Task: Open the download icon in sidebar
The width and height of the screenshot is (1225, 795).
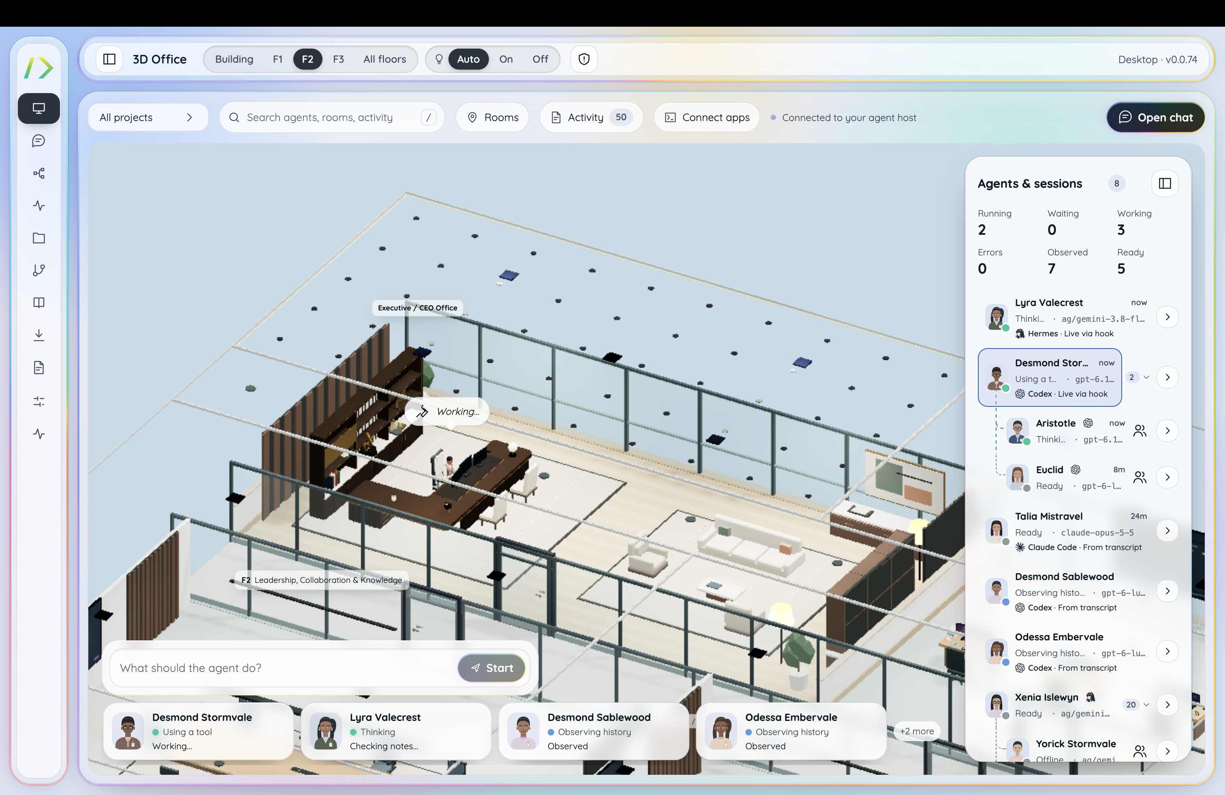Action: [x=38, y=335]
